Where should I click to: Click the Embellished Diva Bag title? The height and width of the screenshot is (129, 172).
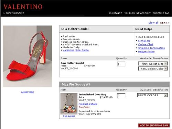[x=92, y=95]
